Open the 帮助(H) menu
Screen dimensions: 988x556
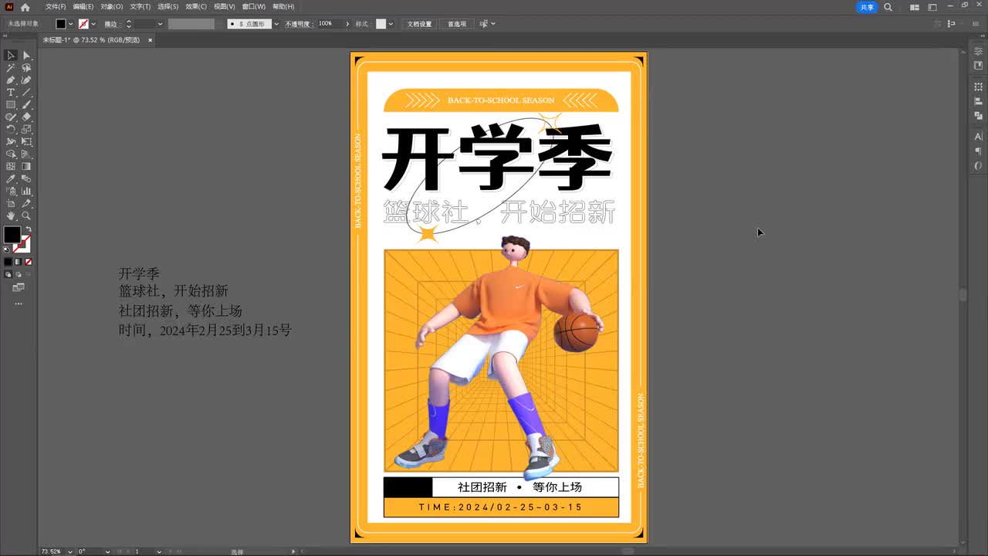(x=283, y=7)
